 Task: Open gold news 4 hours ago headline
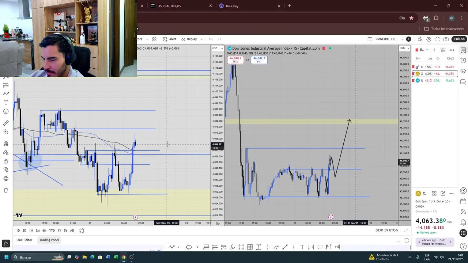click(435, 242)
